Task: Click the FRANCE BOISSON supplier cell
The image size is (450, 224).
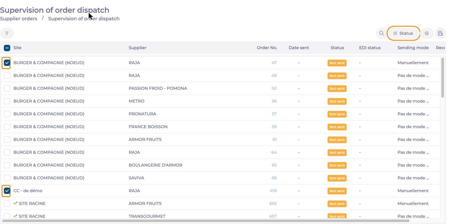Action: point(148,127)
